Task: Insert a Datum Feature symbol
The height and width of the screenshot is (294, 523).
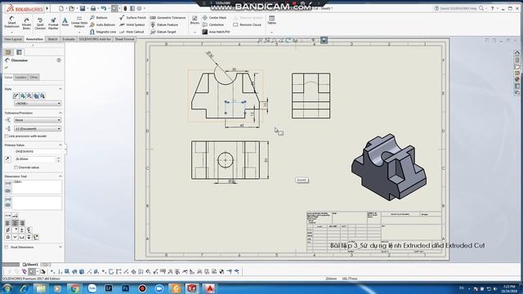Action: point(164,24)
